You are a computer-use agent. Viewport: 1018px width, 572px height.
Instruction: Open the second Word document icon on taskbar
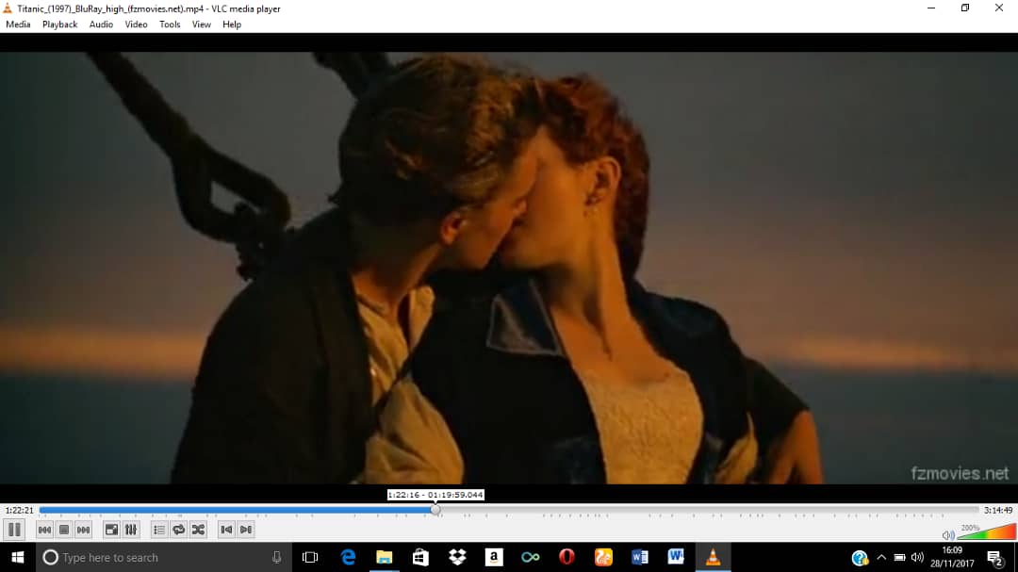coord(676,557)
